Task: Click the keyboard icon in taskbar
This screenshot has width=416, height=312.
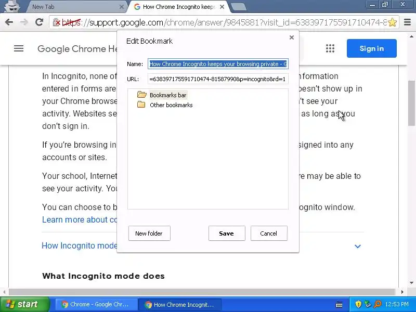Action: click(x=339, y=305)
